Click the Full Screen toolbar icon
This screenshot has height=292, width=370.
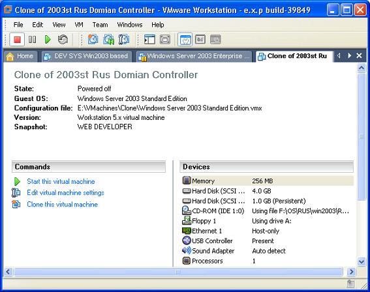pyautogui.click(x=165, y=39)
